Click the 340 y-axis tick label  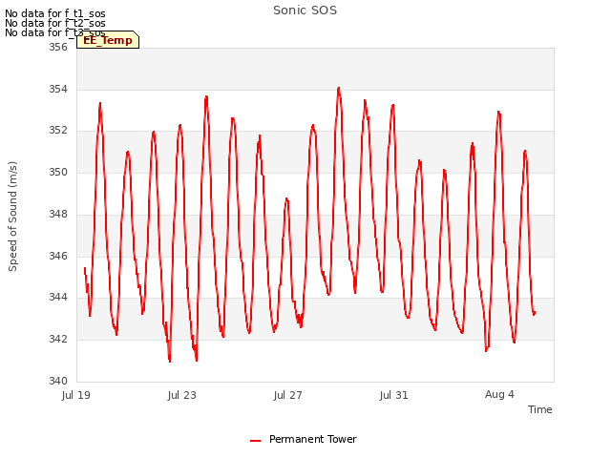[58, 381]
